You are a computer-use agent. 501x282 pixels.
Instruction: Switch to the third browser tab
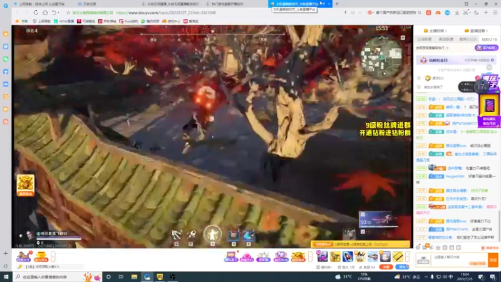tap(171, 4)
